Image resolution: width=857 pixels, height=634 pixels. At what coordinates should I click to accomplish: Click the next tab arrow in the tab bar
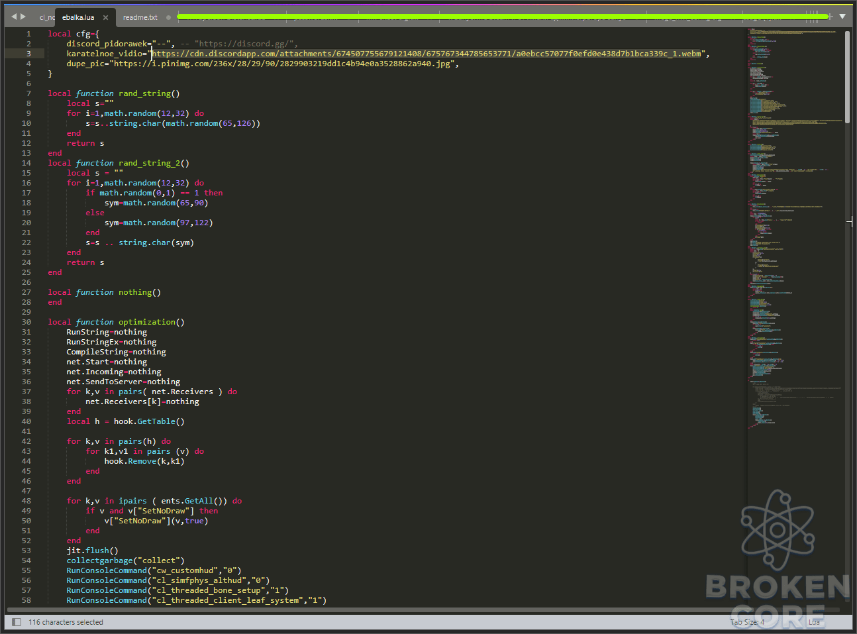click(x=23, y=17)
